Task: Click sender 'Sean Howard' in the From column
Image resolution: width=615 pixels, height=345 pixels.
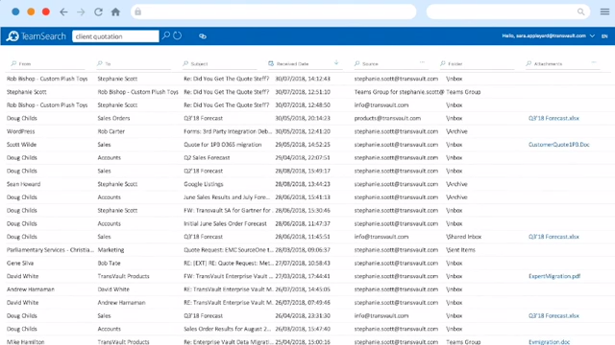Action: [x=23, y=184]
